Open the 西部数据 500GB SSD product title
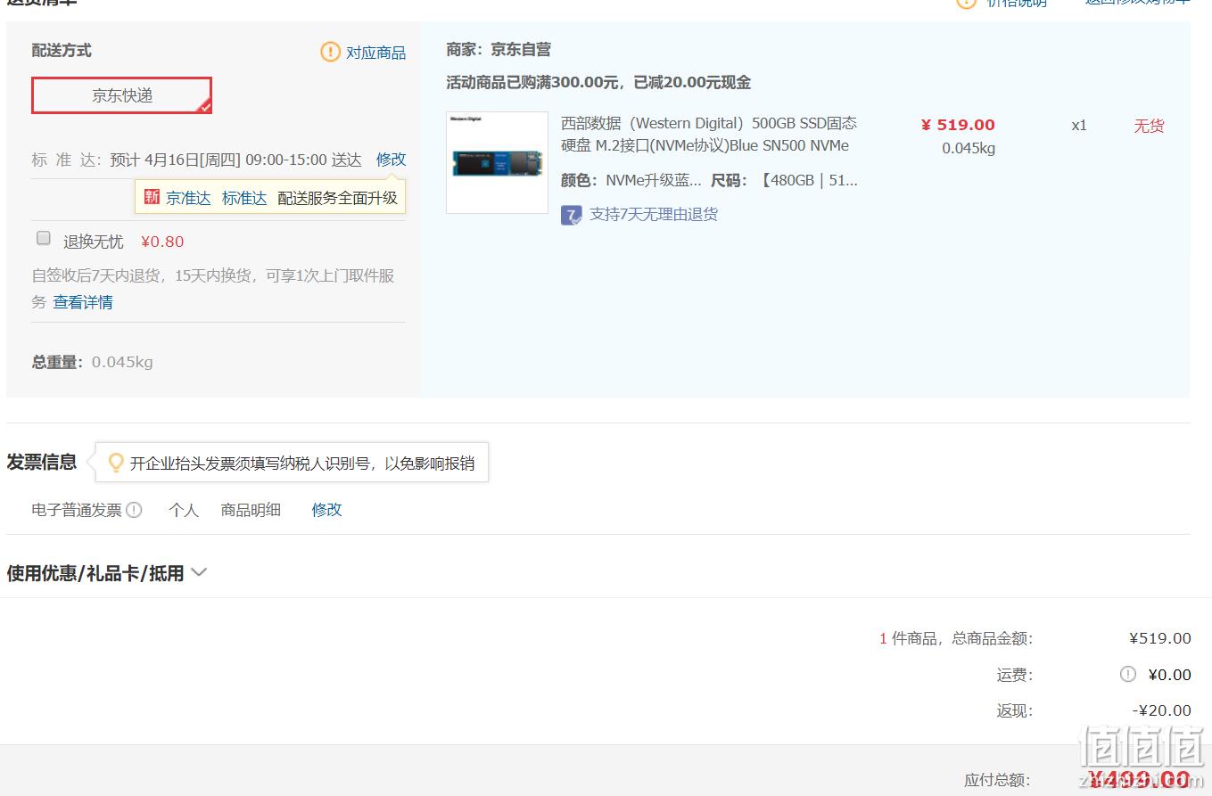Screen dimensions: 1212x796 pyautogui.click(x=709, y=135)
